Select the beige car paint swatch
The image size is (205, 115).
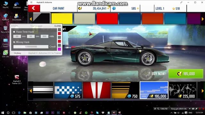85,19
